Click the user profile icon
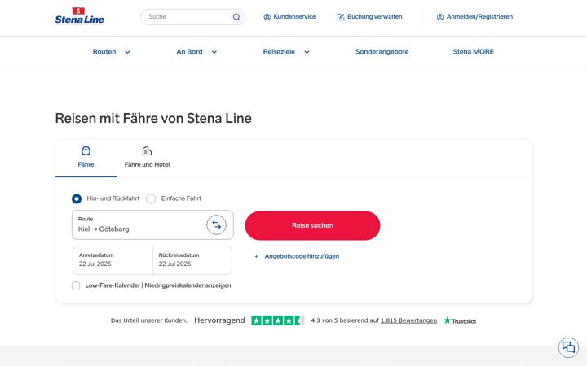 click(440, 17)
